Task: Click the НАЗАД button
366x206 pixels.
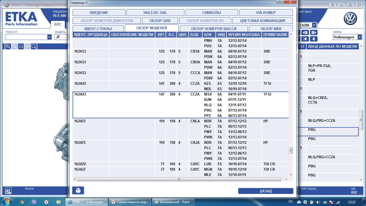Action: [x=266, y=191]
